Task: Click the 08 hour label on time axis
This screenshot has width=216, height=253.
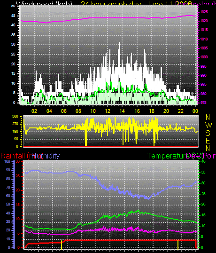Action: click(x=78, y=111)
